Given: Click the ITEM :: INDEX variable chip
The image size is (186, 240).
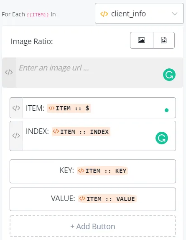Looking at the screenshot, I should tap(81, 132).
